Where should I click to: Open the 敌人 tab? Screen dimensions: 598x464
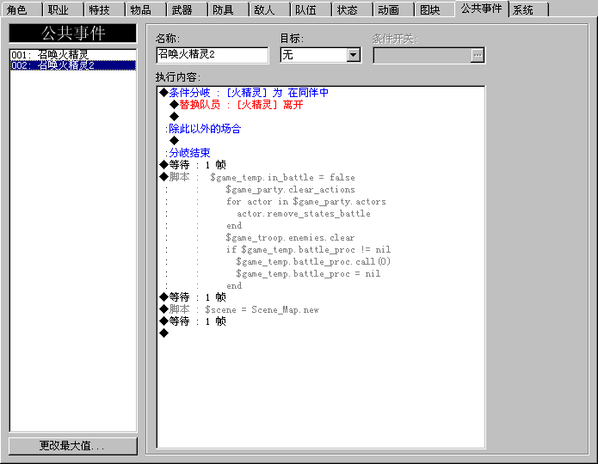tap(268, 9)
